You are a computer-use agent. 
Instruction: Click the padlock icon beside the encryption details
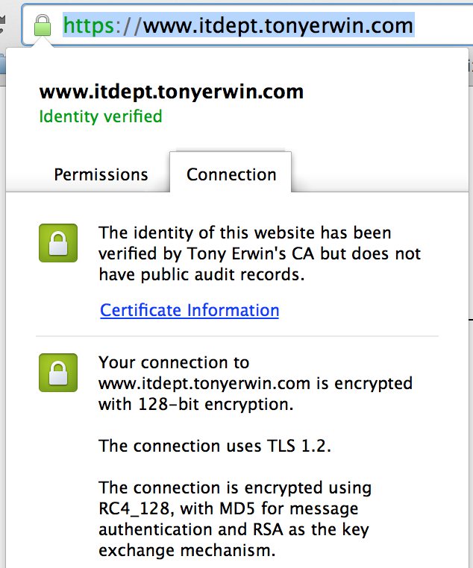(x=58, y=373)
